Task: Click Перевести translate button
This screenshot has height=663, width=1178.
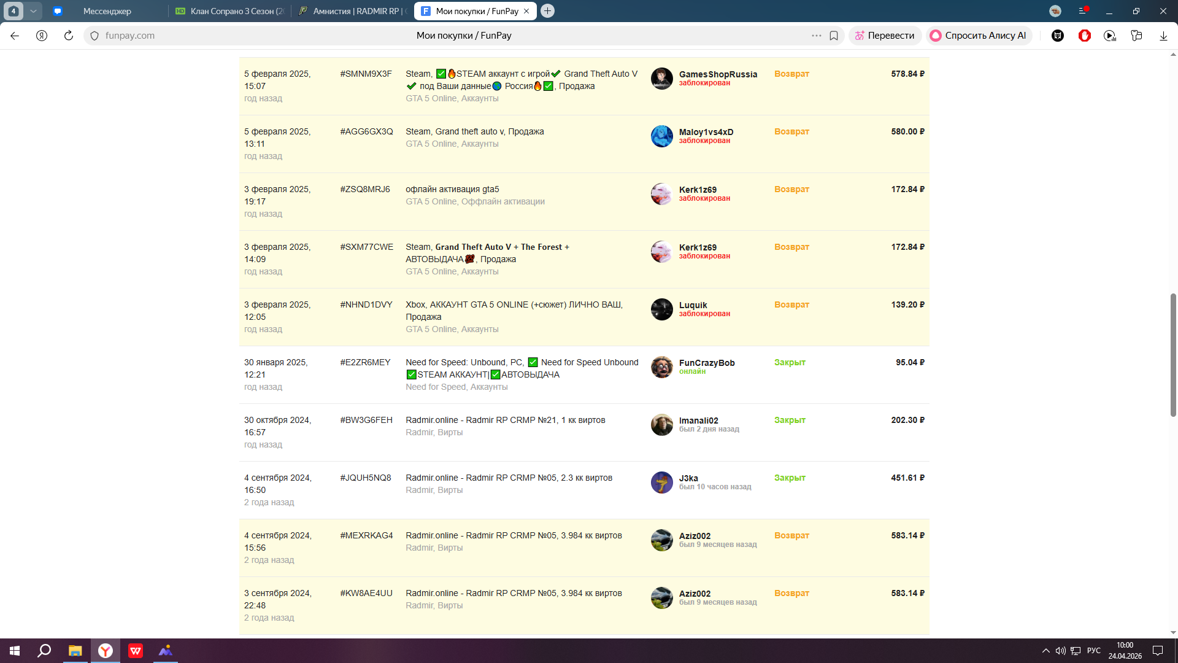Action: click(x=885, y=36)
